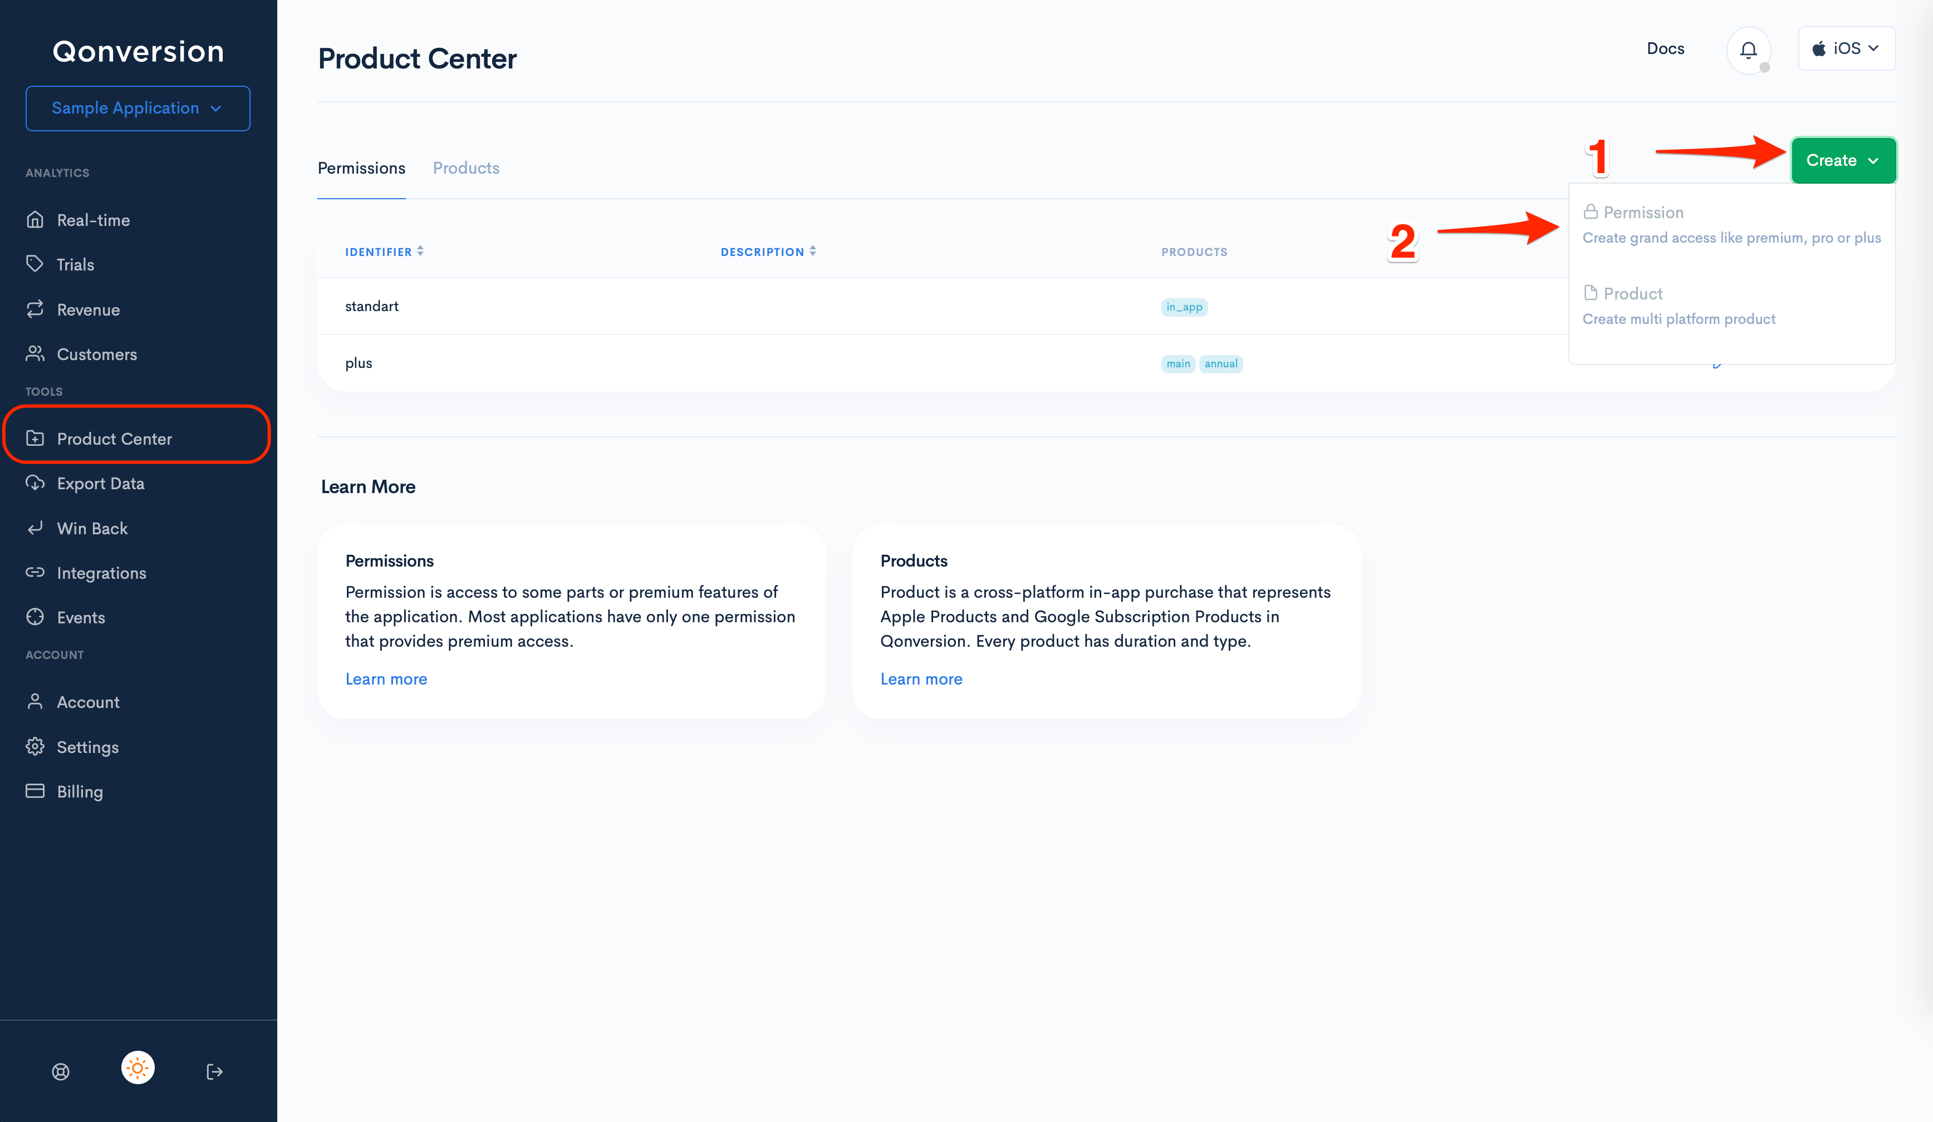Switch to the Permissions tab
Screen dimensions: 1933x1122
[x=361, y=168]
